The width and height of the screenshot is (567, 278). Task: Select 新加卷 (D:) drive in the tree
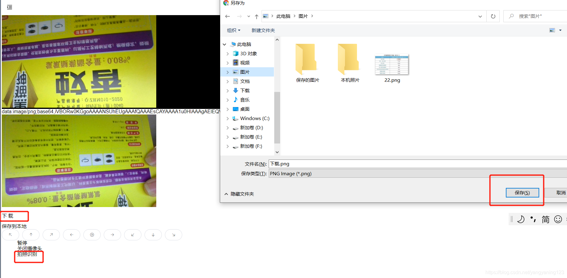[x=251, y=128]
